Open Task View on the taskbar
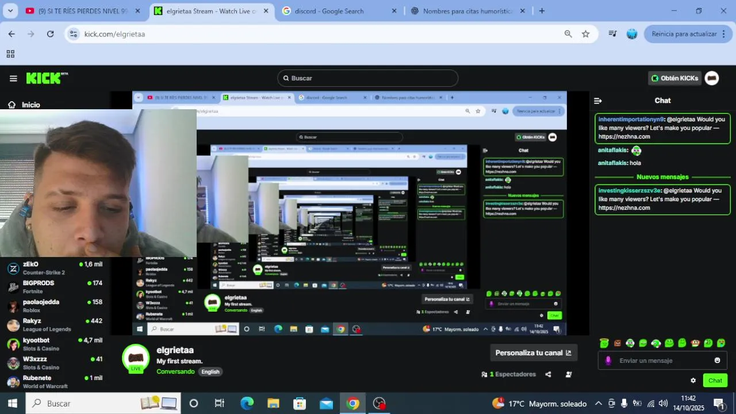The width and height of the screenshot is (736, 414). [x=219, y=404]
